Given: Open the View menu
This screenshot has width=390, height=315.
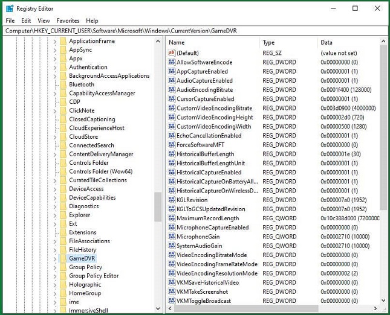Looking at the screenshot, I should click(44, 21).
